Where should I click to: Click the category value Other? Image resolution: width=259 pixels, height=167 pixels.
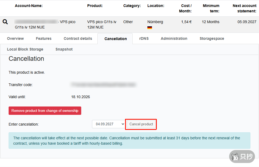pos(128,22)
